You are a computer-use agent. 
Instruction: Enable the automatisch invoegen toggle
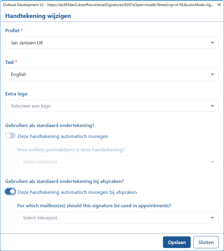[x=10, y=136]
